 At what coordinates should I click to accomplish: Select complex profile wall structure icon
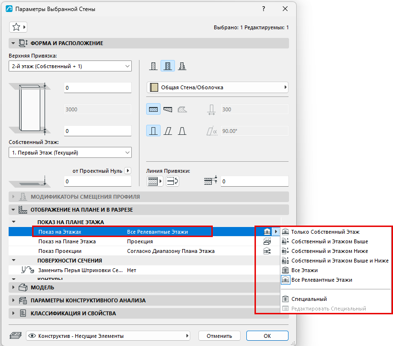click(x=182, y=66)
